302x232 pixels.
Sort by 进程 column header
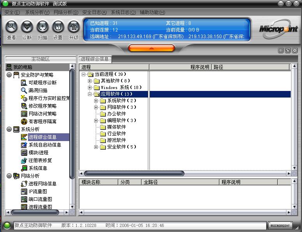click(x=114, y=67)
